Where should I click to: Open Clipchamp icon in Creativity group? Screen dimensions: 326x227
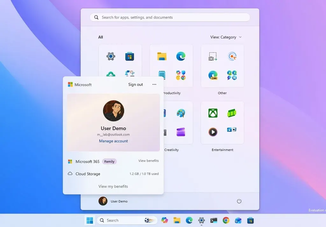181,132
